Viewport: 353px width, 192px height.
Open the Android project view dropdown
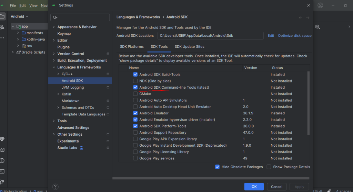click(x=19, y=16)
